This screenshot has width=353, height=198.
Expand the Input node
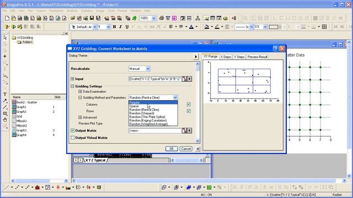coord(72,79)
